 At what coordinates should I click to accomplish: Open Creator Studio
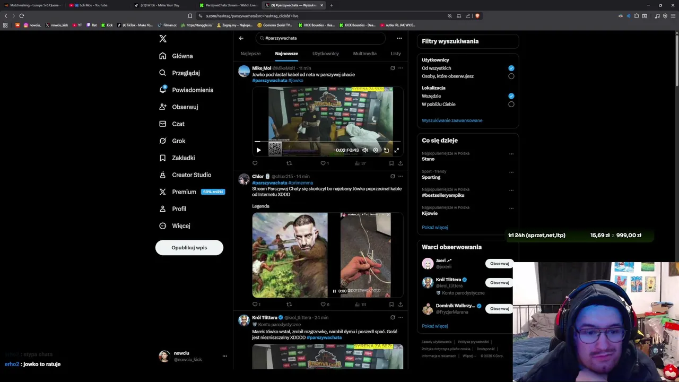(x=185, y=175)
